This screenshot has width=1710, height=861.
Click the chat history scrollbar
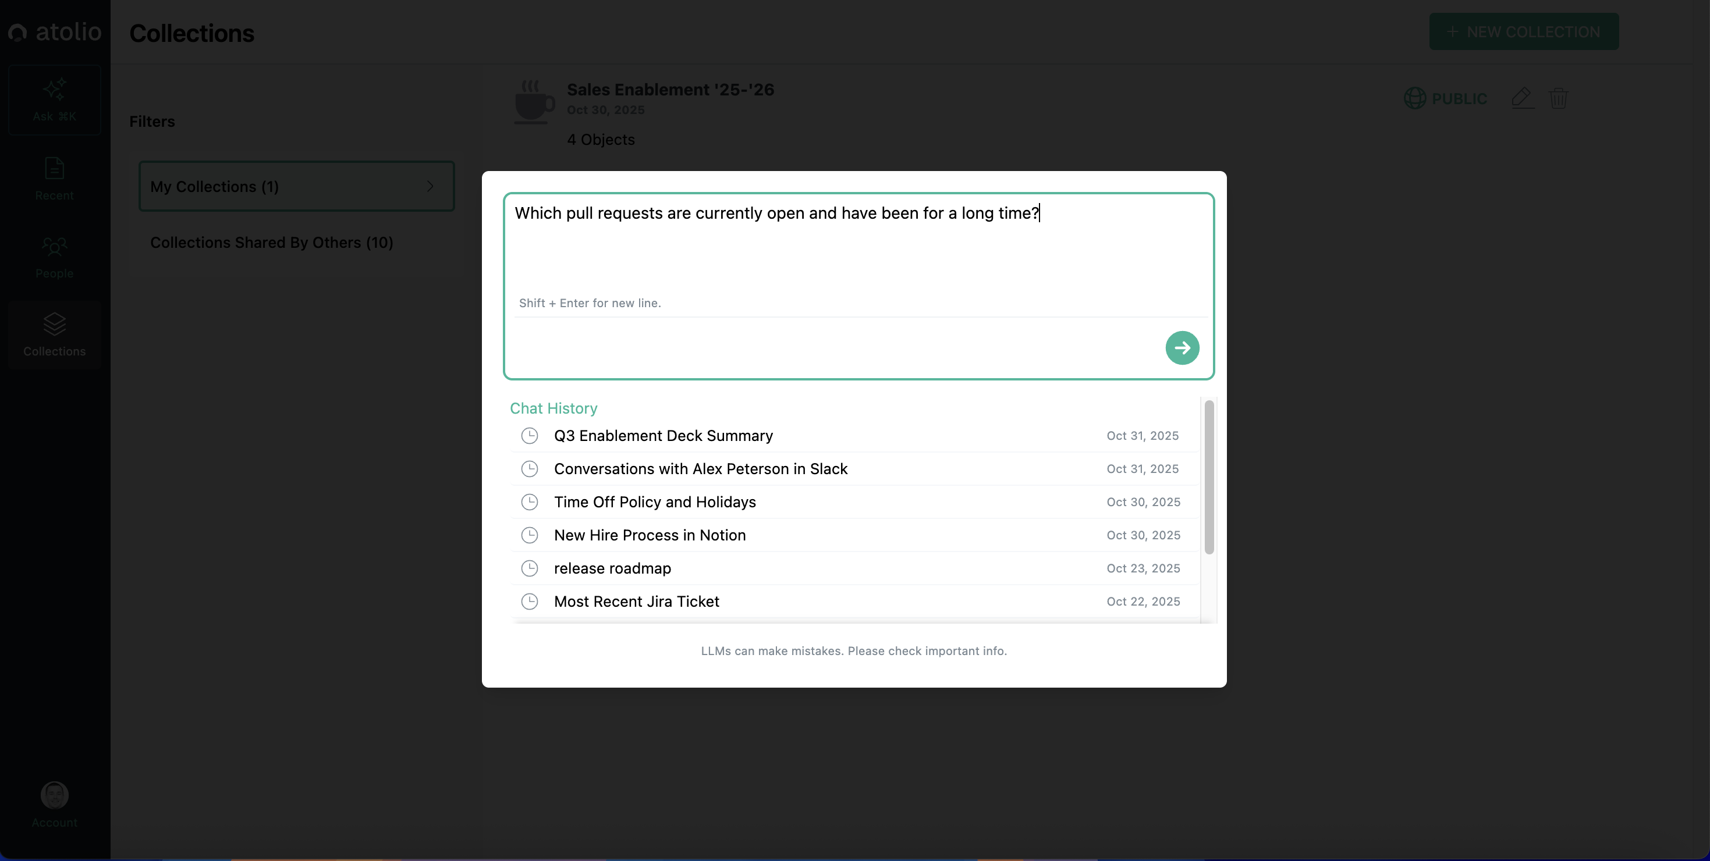1209,478
